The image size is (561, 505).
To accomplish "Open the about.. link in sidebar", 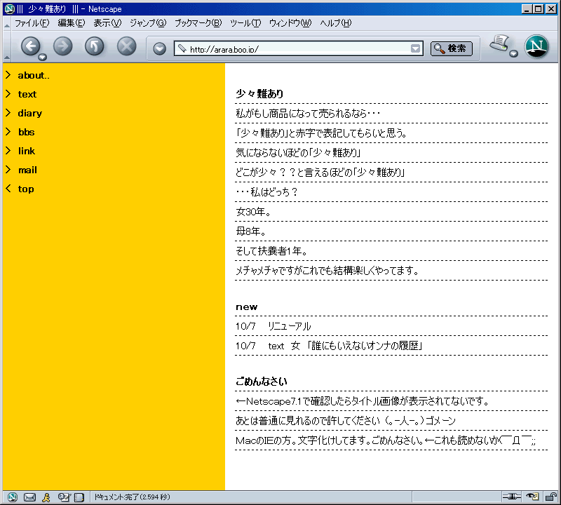I will (x=34, y=76).
